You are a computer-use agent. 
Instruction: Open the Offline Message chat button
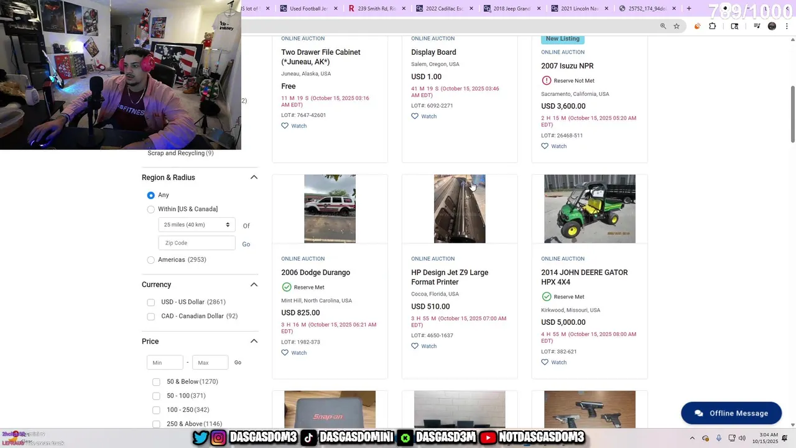(731, 413)
